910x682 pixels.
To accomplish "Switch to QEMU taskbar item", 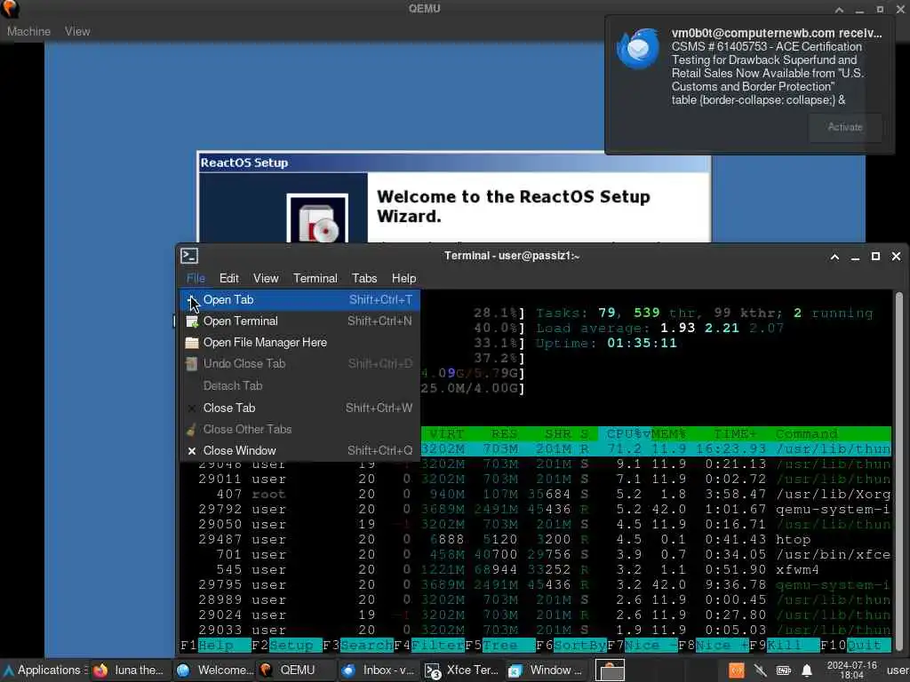I will [x=297, y=670].
